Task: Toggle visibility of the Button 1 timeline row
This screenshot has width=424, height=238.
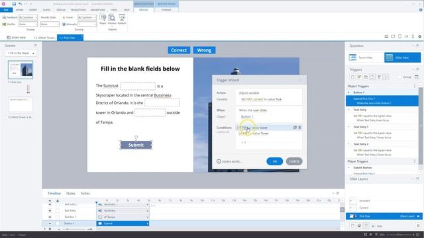Action: (x=50, y=223)
